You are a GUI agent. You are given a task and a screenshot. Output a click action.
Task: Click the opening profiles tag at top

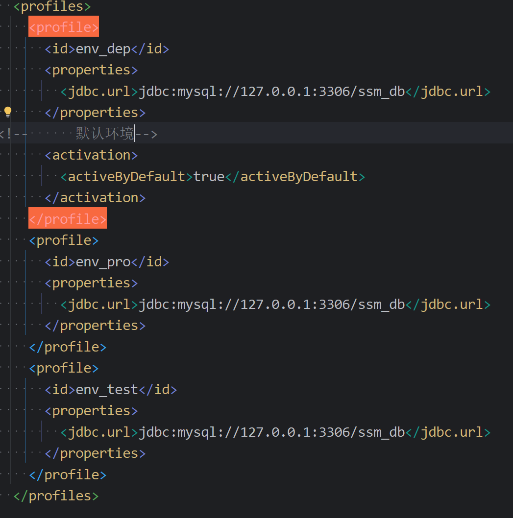pyautogui.click(x=52, y=6)
